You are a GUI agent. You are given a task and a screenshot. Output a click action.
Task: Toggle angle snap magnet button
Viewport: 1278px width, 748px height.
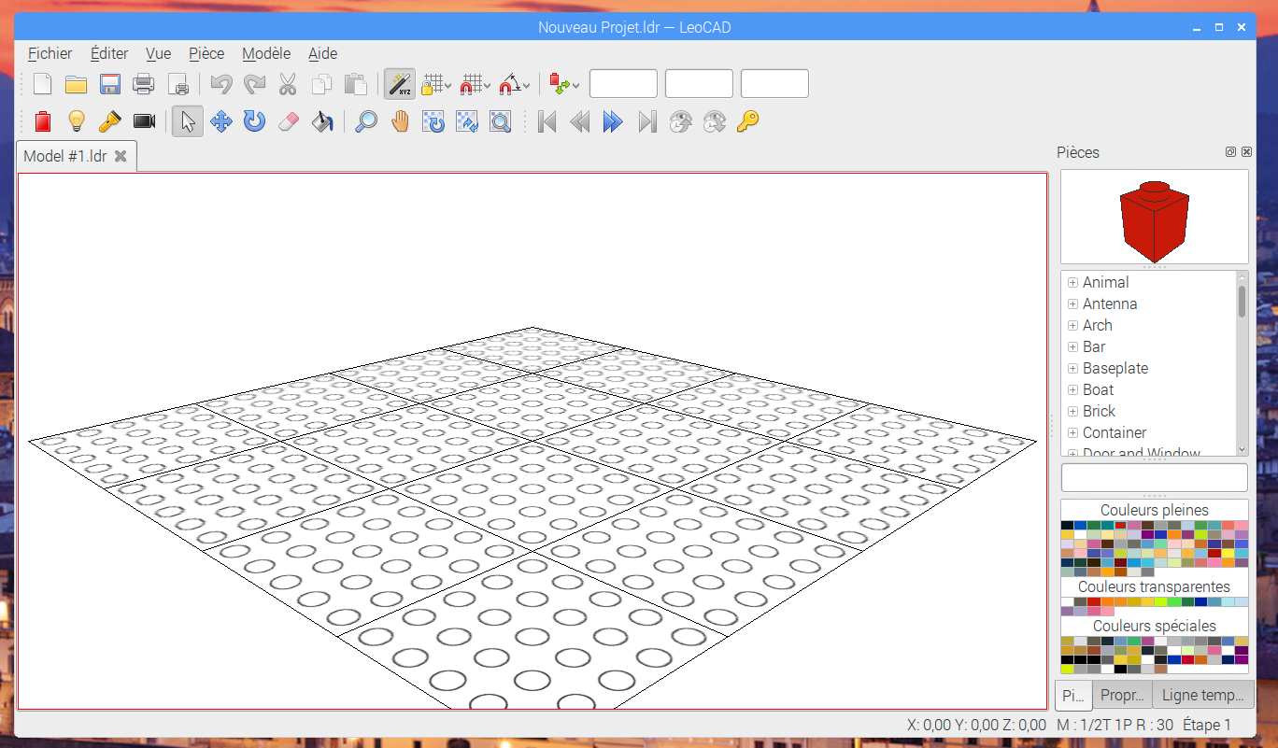tap(509, 84)
